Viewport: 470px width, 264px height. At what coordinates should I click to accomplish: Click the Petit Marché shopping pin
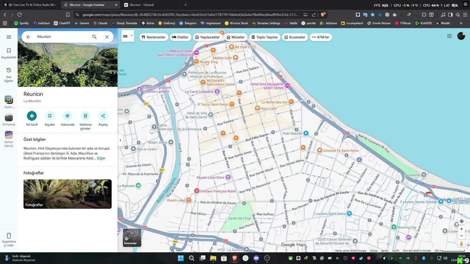(x=306, y=133)
